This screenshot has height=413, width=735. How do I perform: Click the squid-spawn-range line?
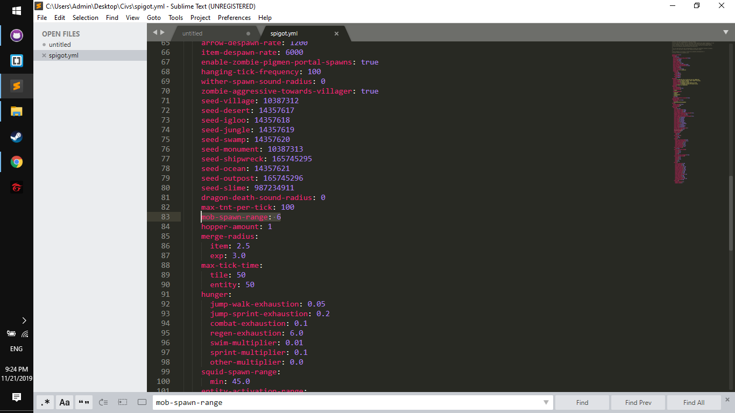241,372
